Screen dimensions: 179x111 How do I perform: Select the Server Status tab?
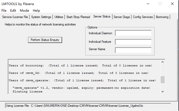click(x=102, y=16)
